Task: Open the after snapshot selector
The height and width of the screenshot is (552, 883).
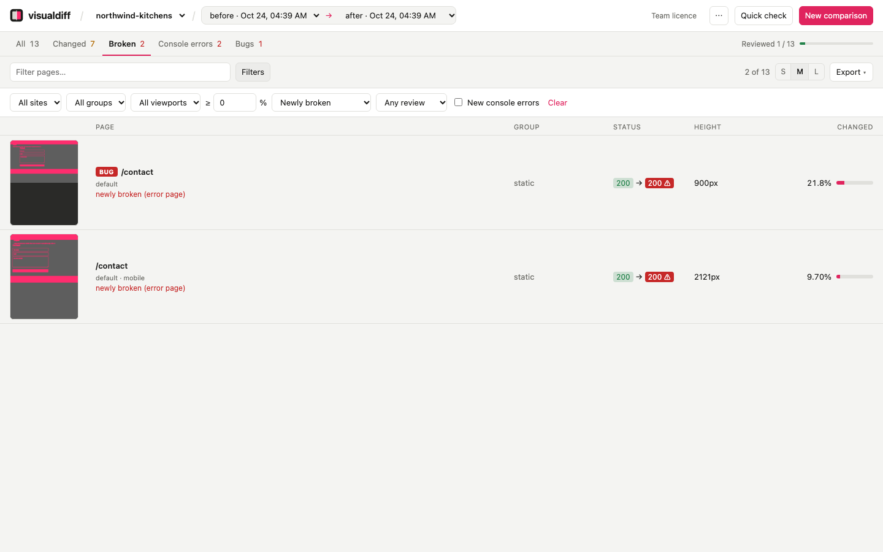Action: (399, 15)
